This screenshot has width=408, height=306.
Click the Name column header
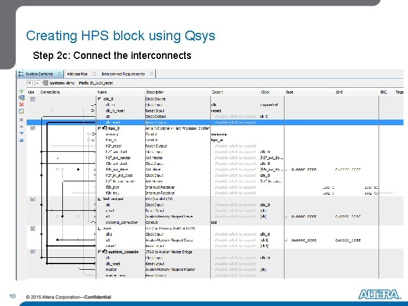pyautogui.click(x=121, y=92)
